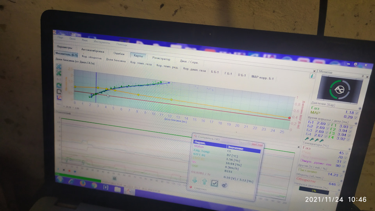The width and height of the screenshot is (375, 211).
Task: Open the MAP корр. Б-1 tab
Action: (x=262, y=77)
